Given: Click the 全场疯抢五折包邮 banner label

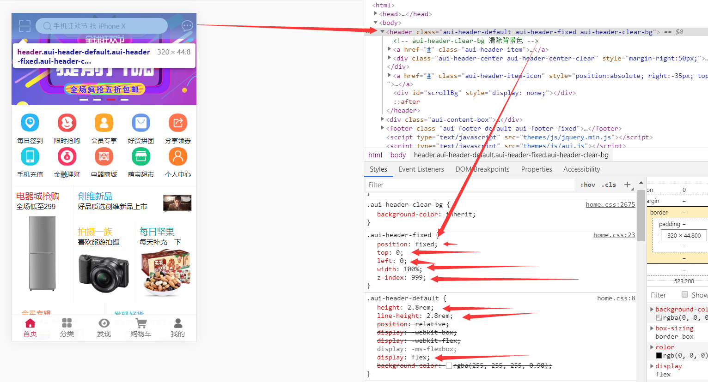Looking at the screenshot, I should pos(104,89).
